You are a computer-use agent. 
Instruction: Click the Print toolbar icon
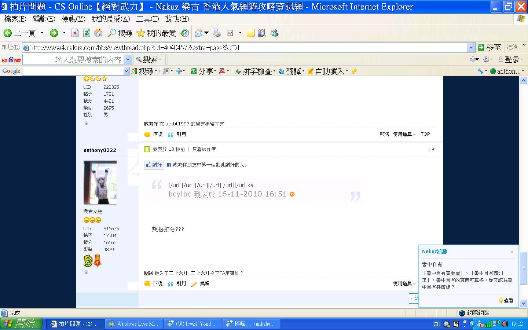click(x=217, y=33)
